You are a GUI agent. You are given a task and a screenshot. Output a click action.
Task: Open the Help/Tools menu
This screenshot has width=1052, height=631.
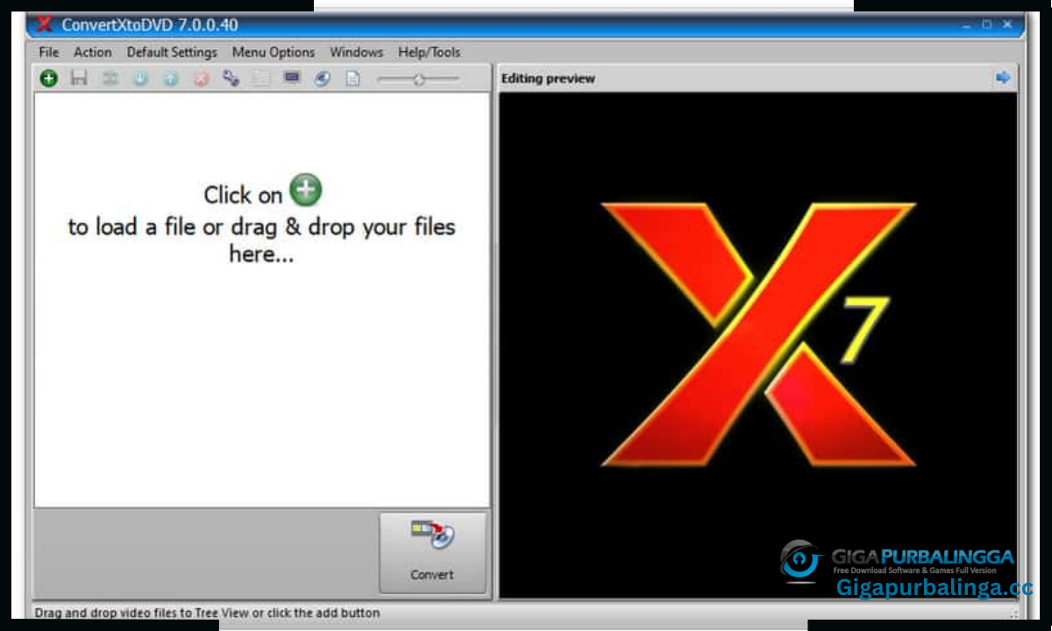[x=429, y=52]
